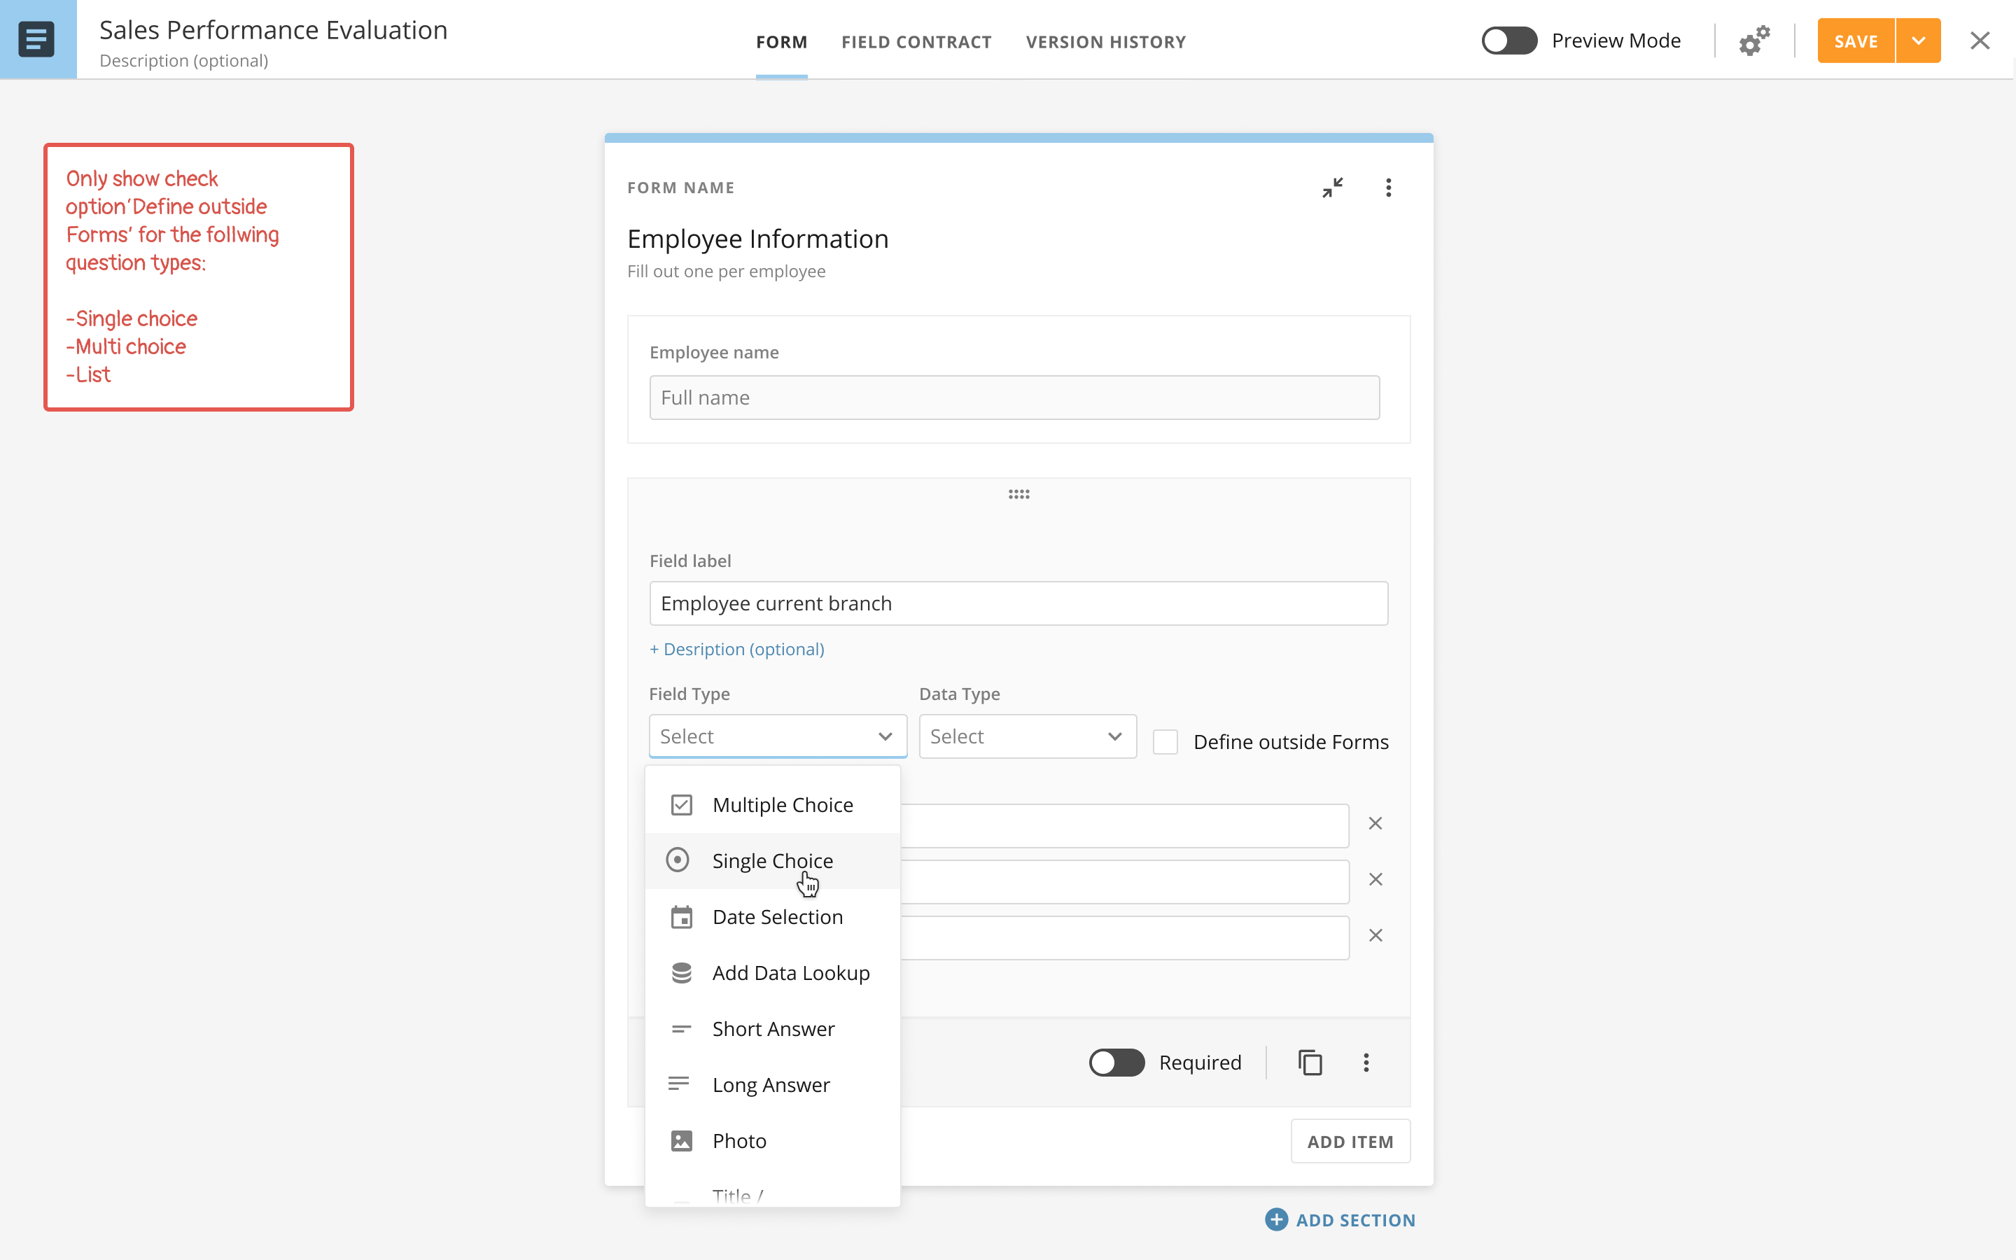This screenshot has width=2016, height=1260.
Task: Choose Date Selection field type
Action: (772, 917)
